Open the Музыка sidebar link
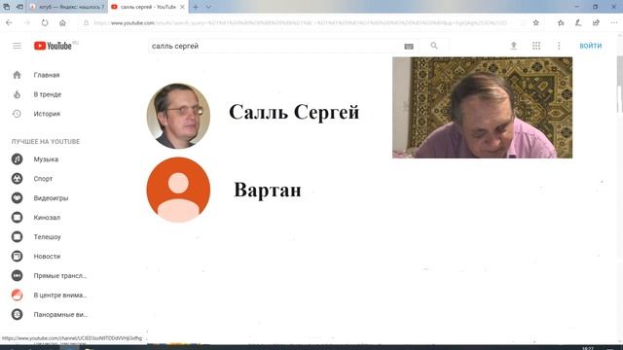This screenshot has height=350, width=623. click(46, 159)
